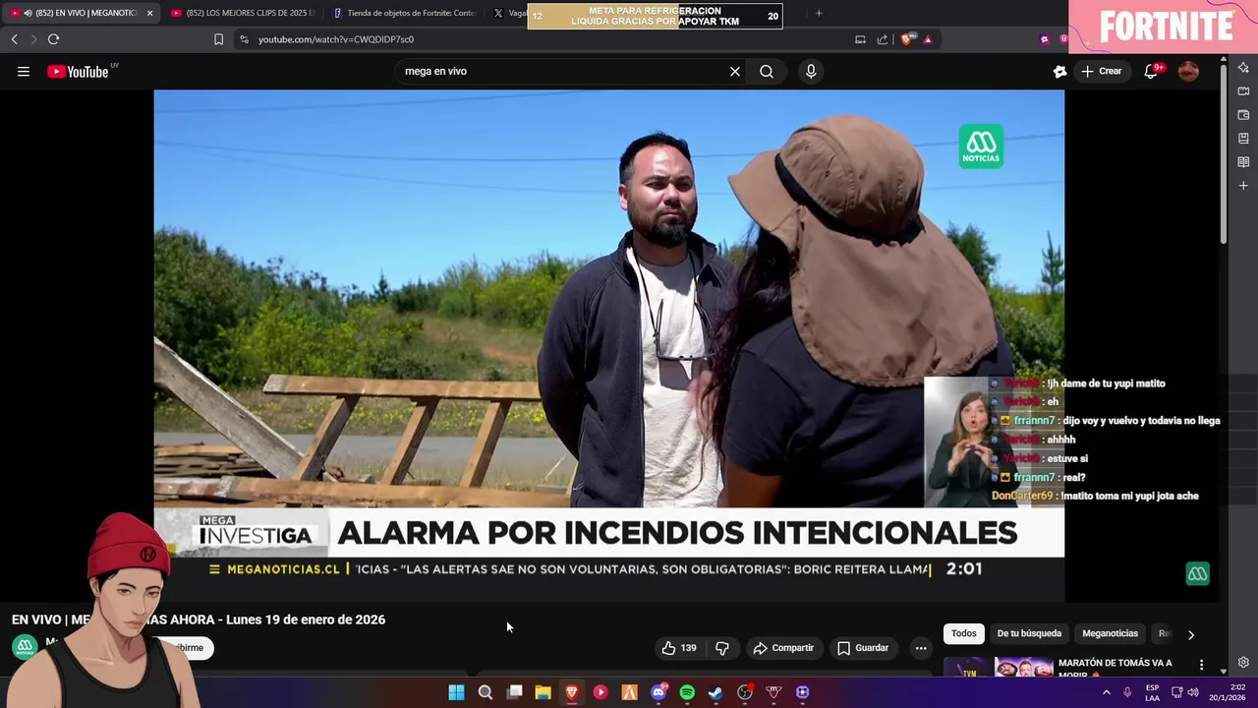Select the Todos filter chip
This screenshot has width=1258, height=708.
pyautogui.click(x=964, y=634)
